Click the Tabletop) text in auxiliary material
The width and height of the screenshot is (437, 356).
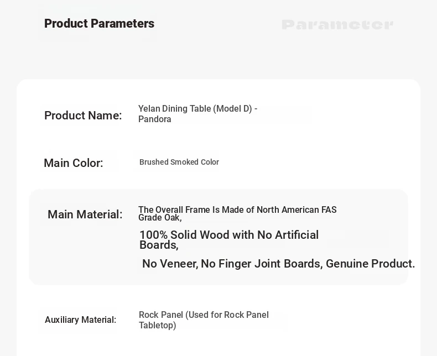(158, 326)
